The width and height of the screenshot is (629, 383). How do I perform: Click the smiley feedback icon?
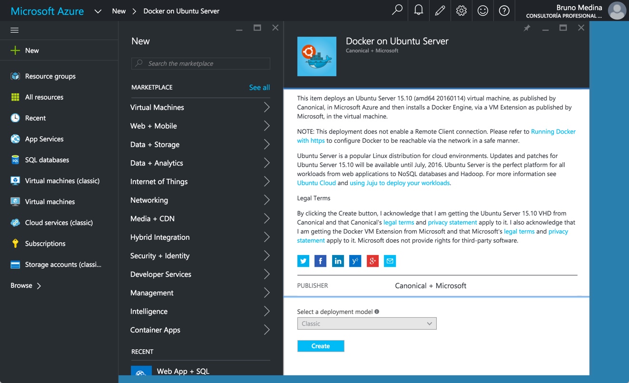pyautogui.click(x=482, y=10)
